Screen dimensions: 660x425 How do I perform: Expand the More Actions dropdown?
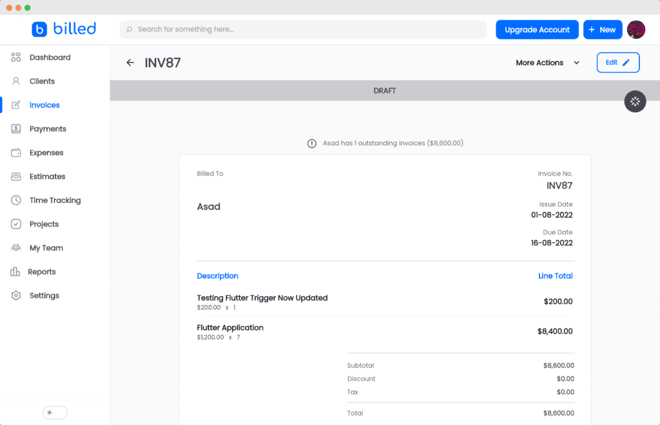547,62
